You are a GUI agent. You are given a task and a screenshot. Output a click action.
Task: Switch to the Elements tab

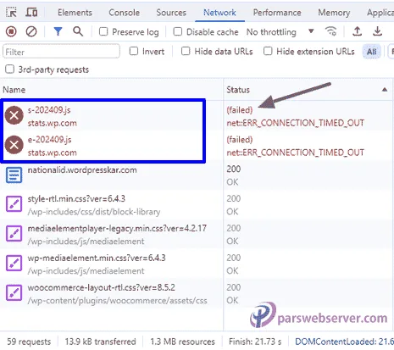75,13
